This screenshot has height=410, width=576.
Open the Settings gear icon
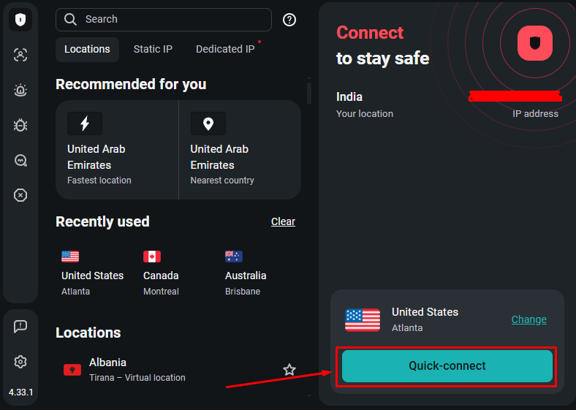pyautogui.click(x=20, y=362)
